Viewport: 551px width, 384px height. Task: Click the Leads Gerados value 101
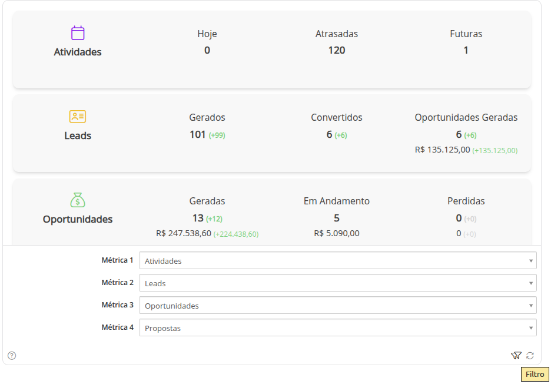tap(198, 135)
